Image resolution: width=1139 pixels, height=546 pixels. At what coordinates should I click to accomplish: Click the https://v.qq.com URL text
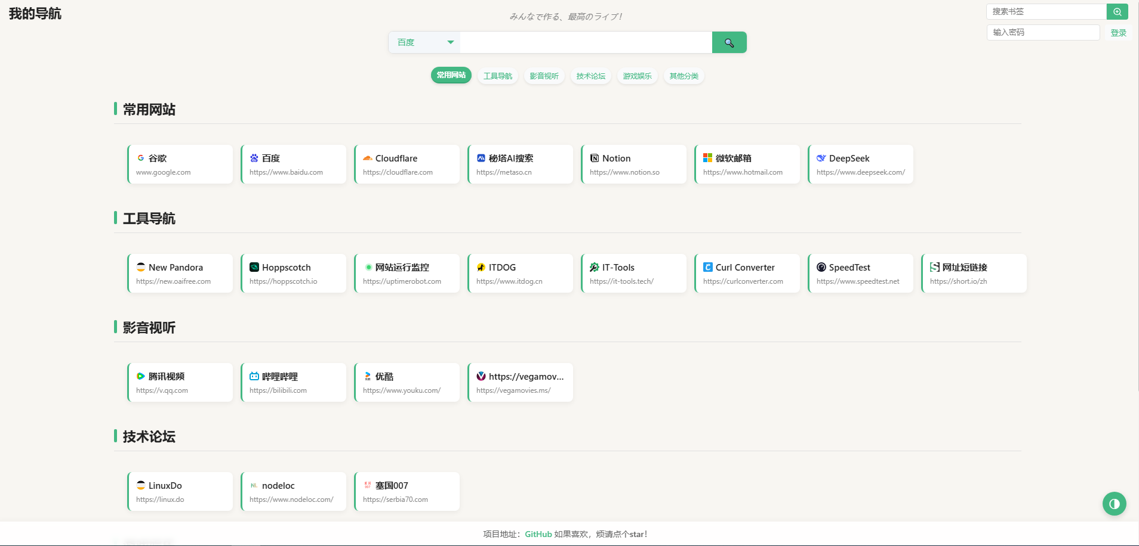point(162,390)
